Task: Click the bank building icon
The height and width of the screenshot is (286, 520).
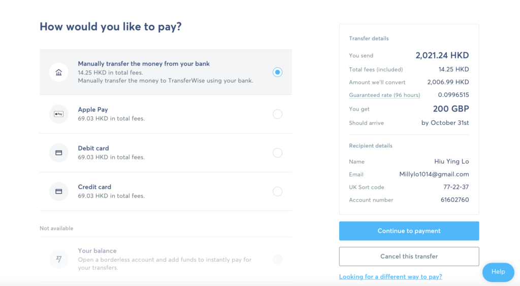Action: 59,72
